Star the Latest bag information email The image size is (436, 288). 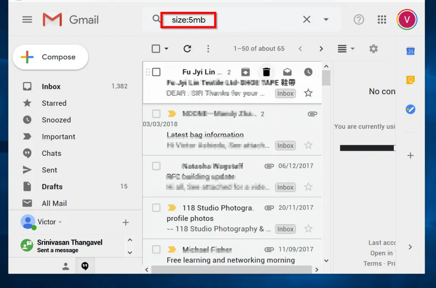[x=308, y=145]
